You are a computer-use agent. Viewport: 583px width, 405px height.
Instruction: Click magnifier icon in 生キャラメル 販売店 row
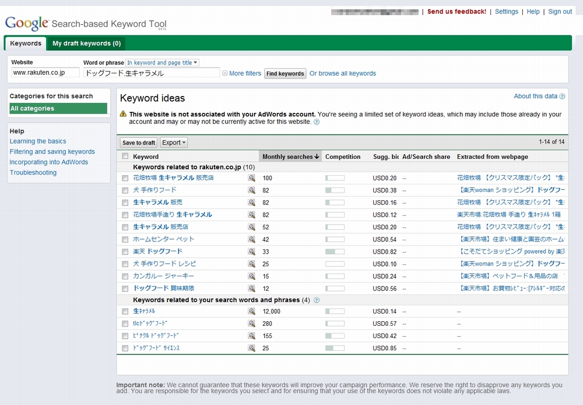[x=252, y=227]
